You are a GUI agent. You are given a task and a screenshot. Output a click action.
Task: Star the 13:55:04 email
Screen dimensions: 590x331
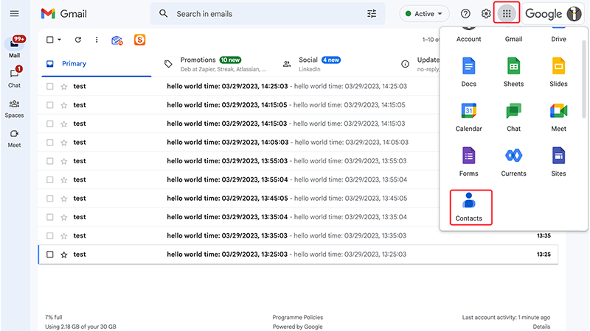(x=64, y=179)
